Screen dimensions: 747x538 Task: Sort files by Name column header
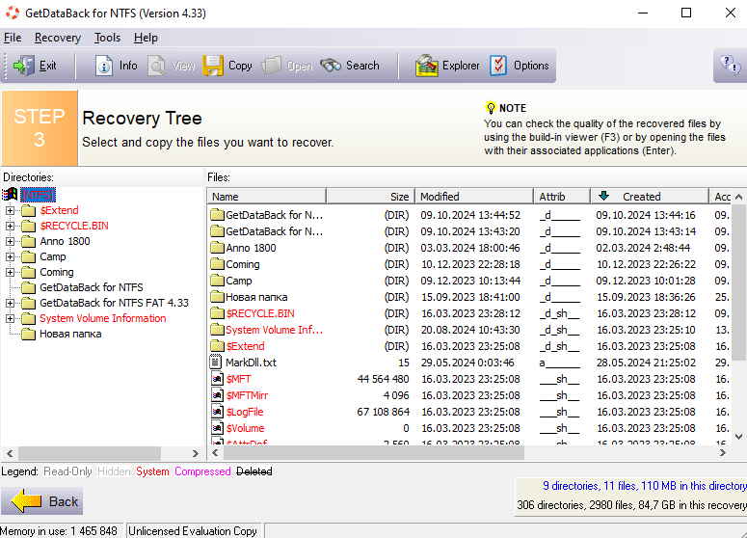point(267,197)
